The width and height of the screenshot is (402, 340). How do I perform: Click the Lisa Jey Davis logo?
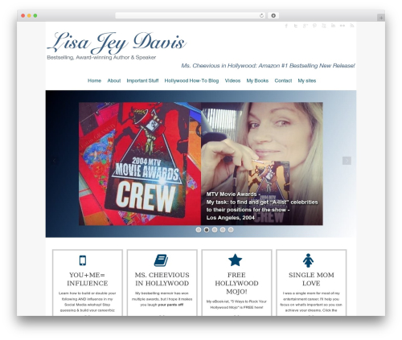coord(117,43)
